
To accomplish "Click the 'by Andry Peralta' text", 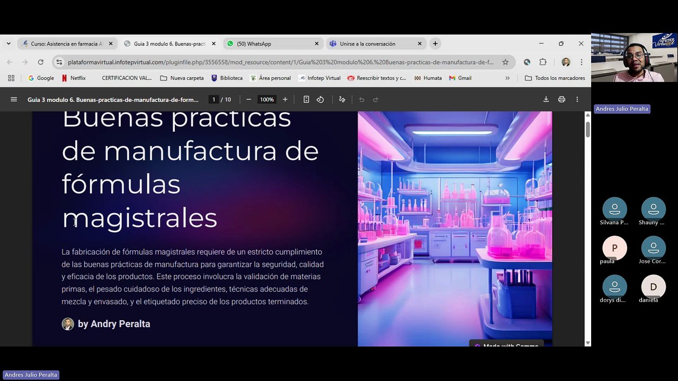I will [114, 324].
